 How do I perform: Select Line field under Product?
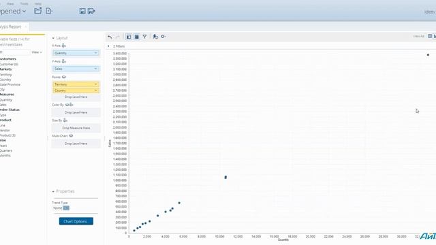click(x=3, y=125)
